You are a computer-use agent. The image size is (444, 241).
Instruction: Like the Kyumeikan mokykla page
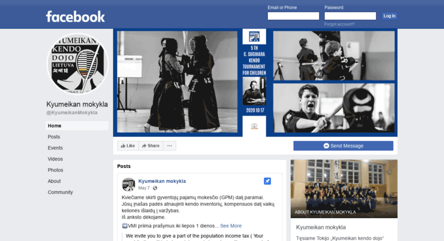[x=128, y=146]
